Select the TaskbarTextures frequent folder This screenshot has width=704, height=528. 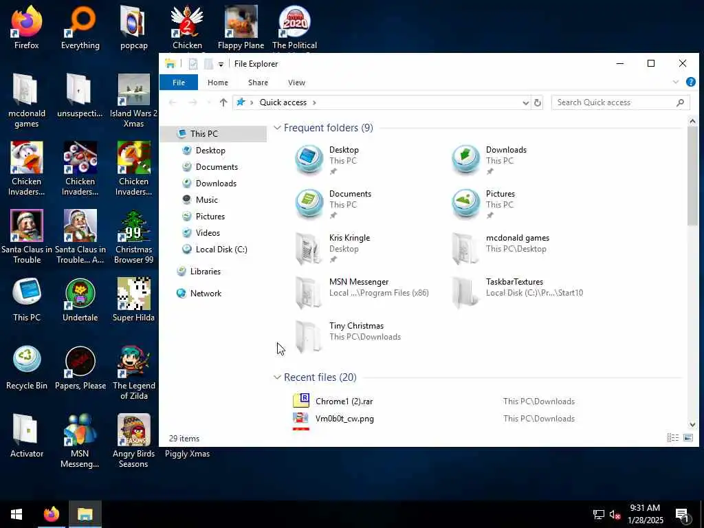[517, 291]
